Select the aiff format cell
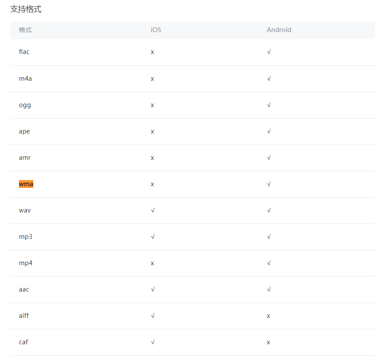Viewport: 375px width, 357px height. pos(24,316)
